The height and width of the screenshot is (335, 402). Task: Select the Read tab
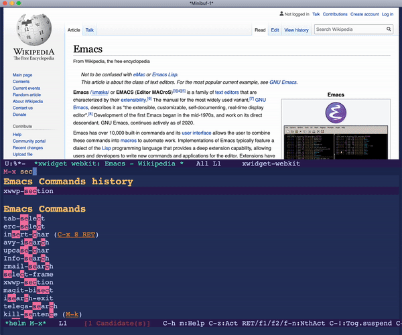260,30
